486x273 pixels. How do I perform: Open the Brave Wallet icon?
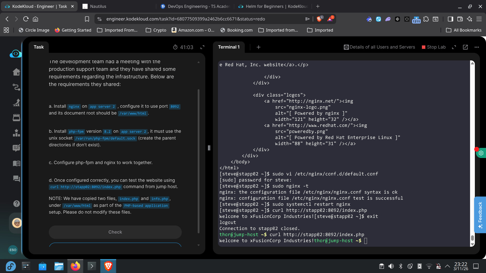coord(460,19)
